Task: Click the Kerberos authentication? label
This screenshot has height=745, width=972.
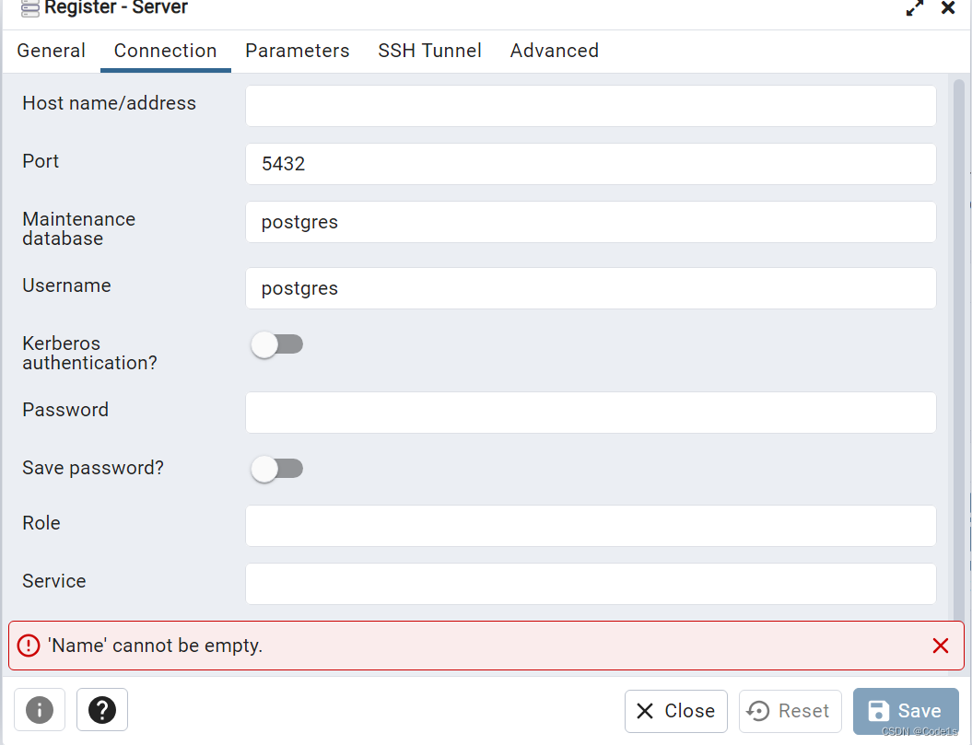Action: point(90,353)
